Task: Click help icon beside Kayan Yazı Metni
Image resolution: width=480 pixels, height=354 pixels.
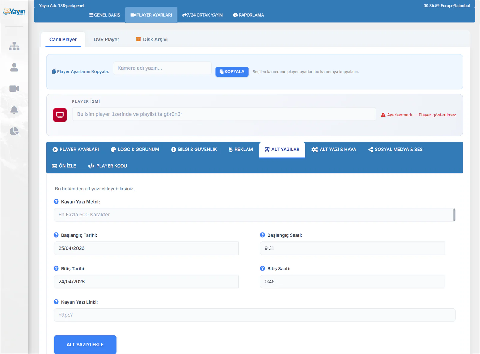Action: pos(56,201)
